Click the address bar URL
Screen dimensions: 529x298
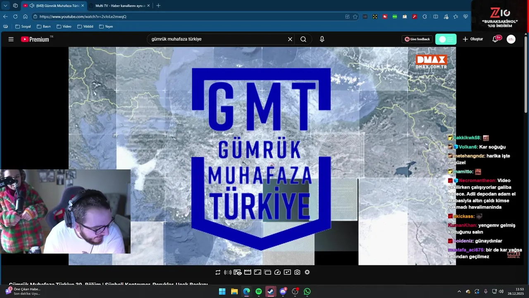click(83, 17)
